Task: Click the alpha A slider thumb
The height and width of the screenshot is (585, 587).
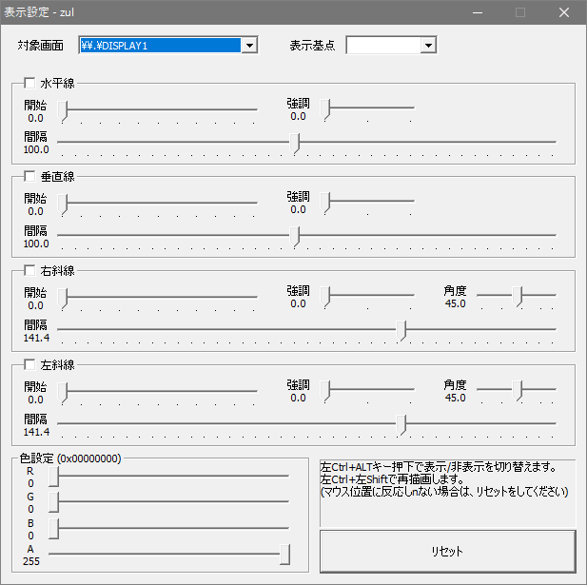Action: [x=284, y=554]
